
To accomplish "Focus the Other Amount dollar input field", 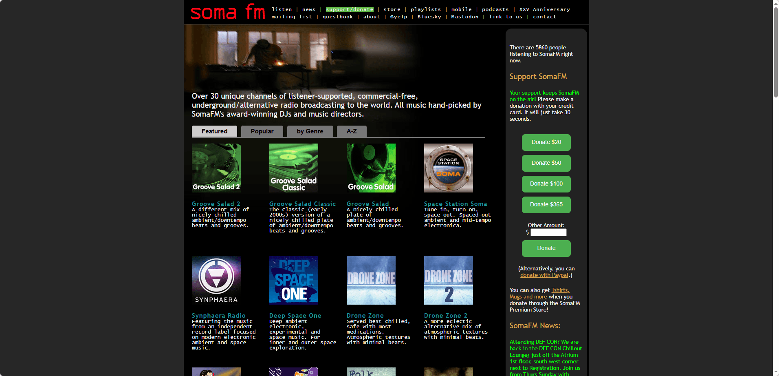I will click(x=548, y=232).
